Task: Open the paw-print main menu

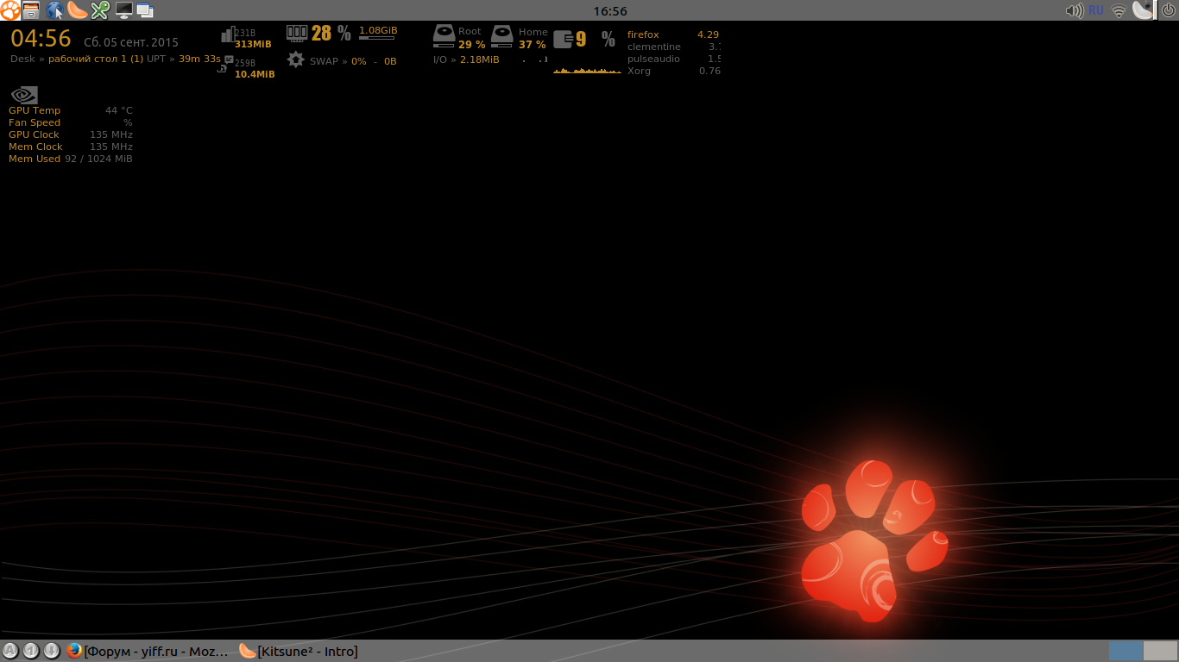Action: pos(10,10)
